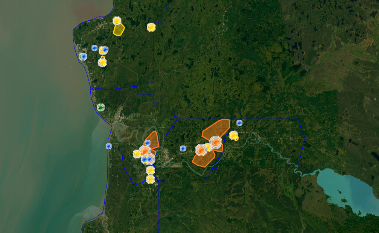The width and height of the screenshot is (379, 233).
Task: Click the left blue marker of the adjacent blue pair
Action: pyautogui.click(x=145, y=159)
